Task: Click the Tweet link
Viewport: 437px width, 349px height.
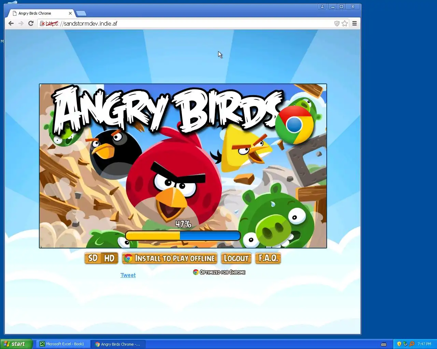Action: click(x=128, y=275)
